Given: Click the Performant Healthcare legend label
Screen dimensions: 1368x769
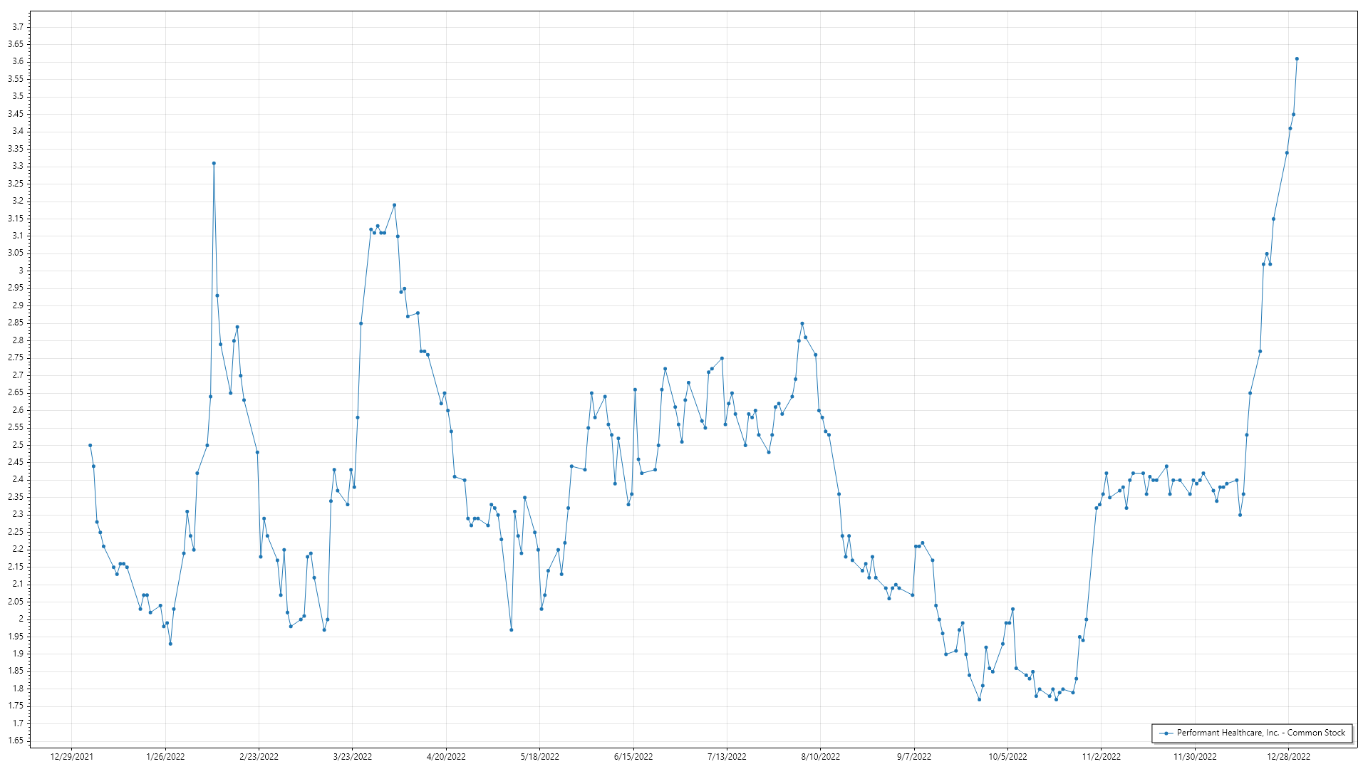Looking at the screenshot, I should (x=1260, y=733).
